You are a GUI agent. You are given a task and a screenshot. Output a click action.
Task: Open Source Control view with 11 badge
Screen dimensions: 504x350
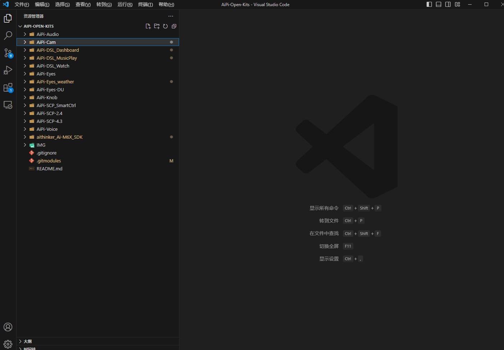[8, 53]
